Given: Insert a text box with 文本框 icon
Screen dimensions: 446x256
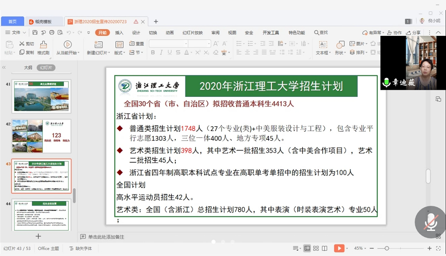Looking at the screenshot, I should coord(323,48).
